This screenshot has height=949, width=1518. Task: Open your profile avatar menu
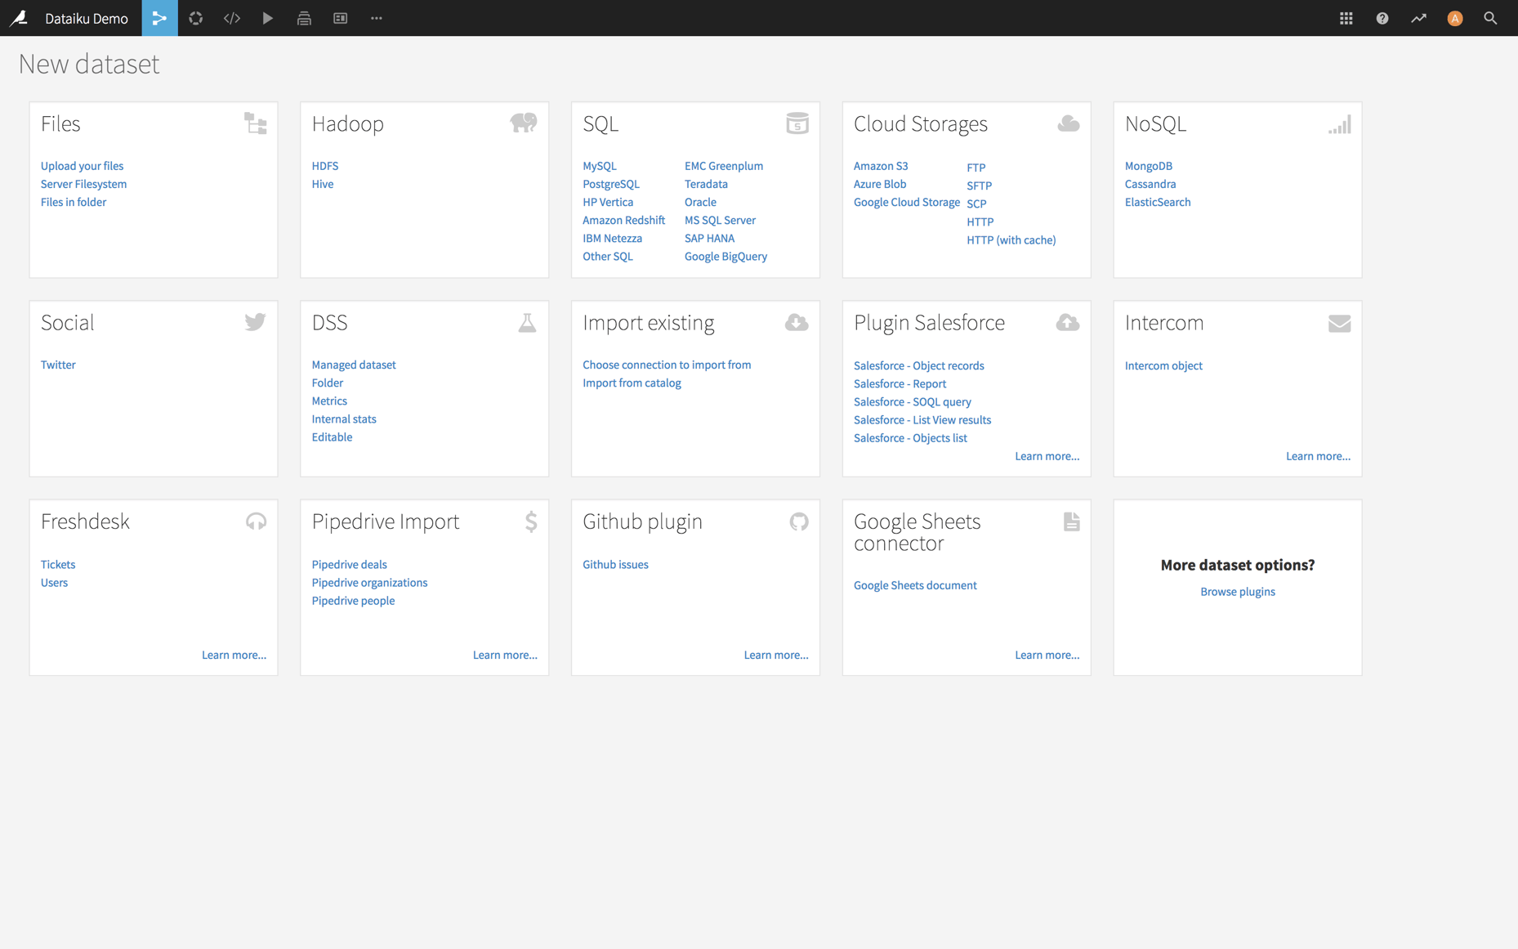(1454, 18)
